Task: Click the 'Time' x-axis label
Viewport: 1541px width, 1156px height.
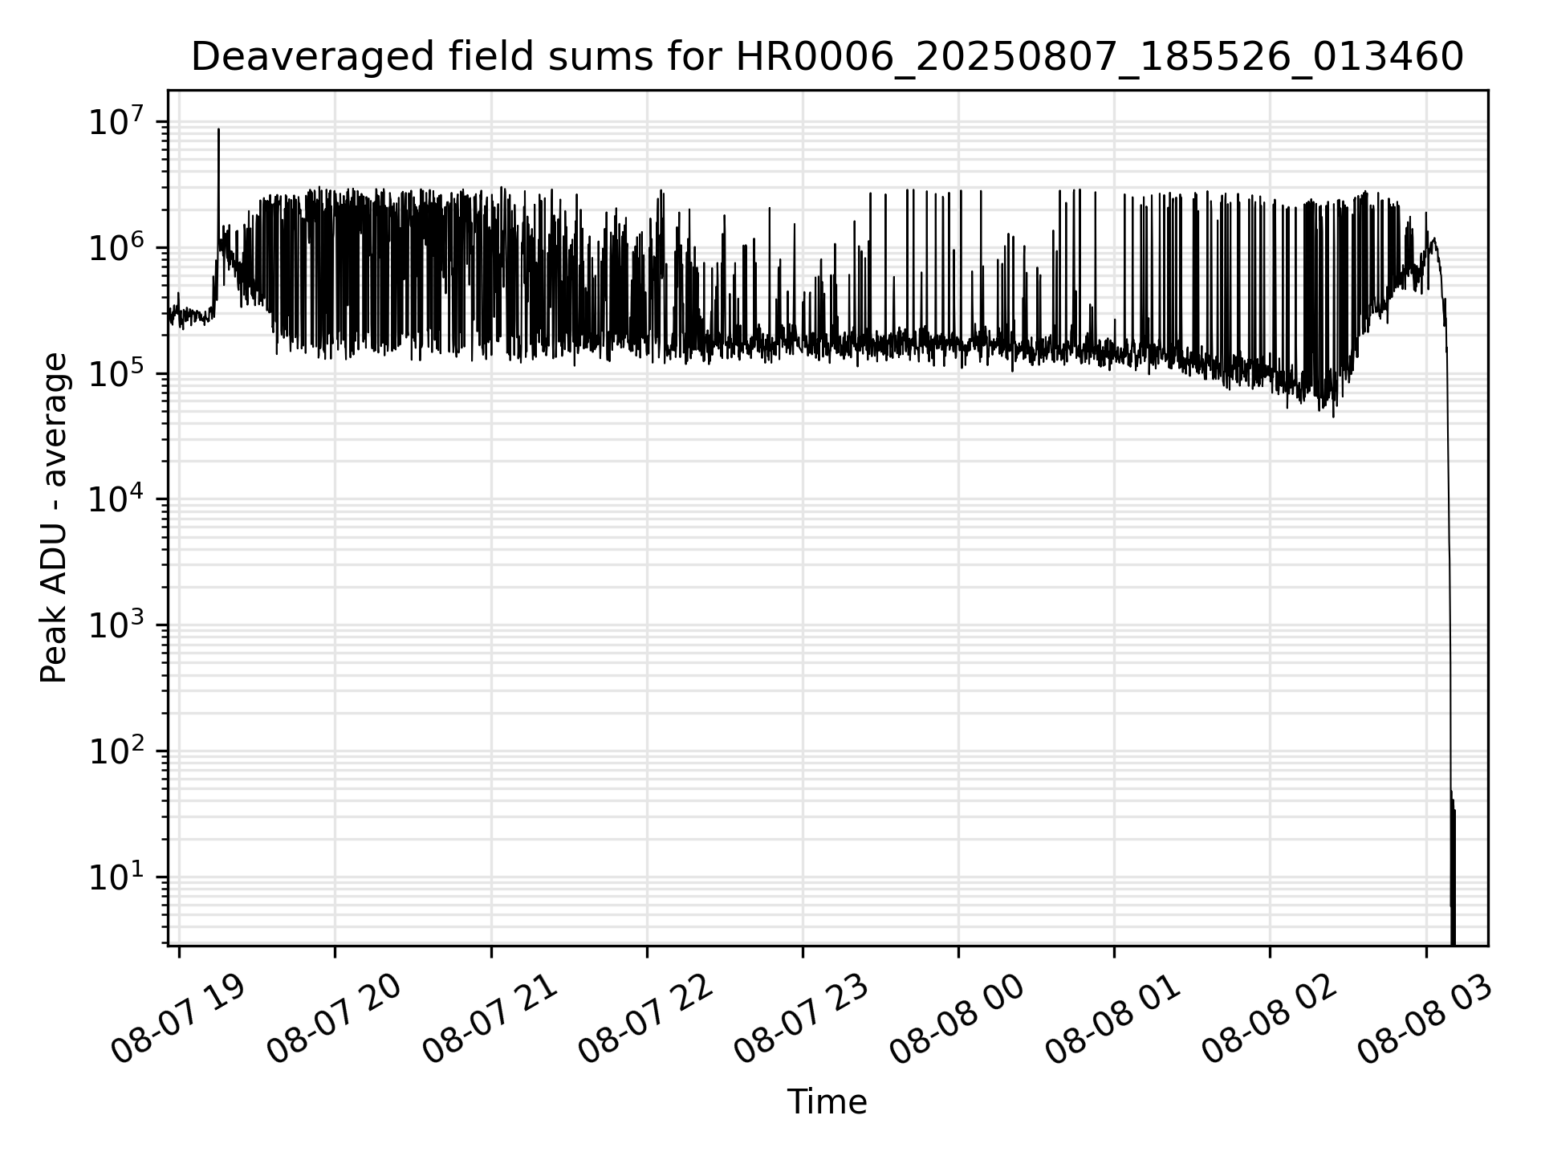Action: (827, 1102)
